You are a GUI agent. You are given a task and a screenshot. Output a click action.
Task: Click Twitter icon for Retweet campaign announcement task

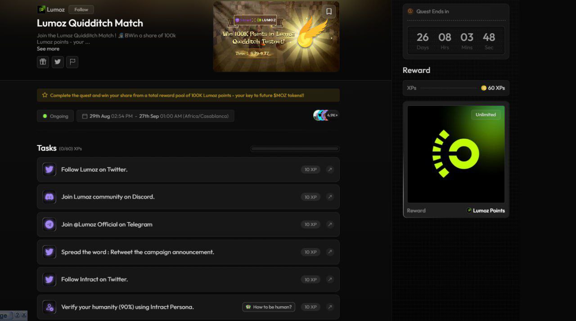point(49,252)
